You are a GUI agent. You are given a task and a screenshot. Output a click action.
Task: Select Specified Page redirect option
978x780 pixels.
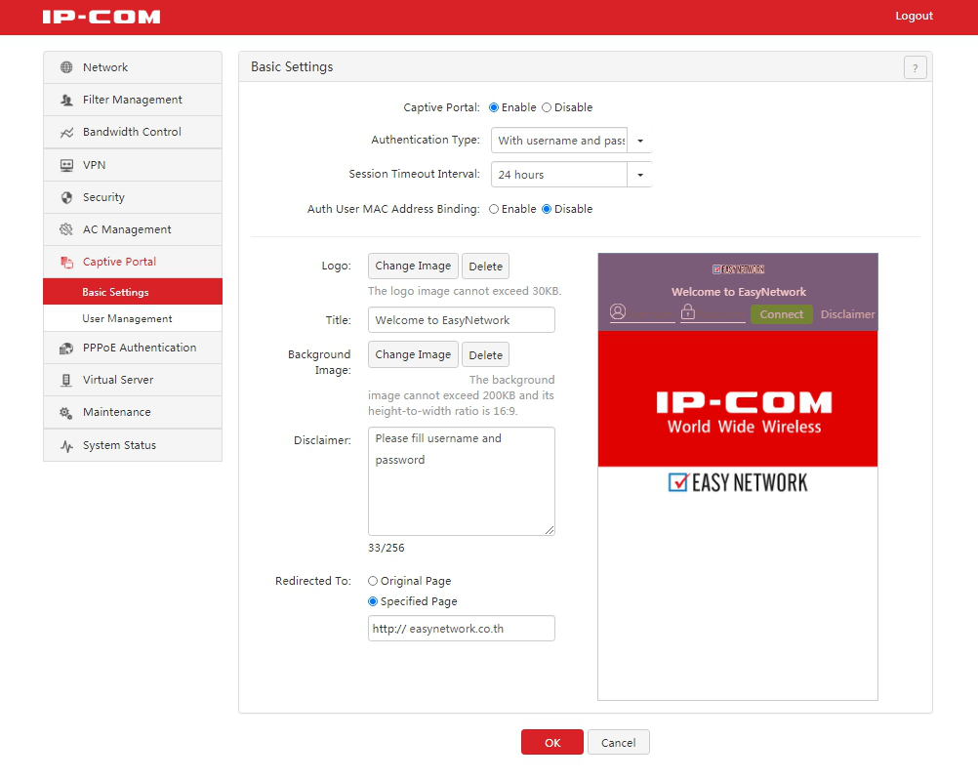pyautogui.click(x=373, y=601)
